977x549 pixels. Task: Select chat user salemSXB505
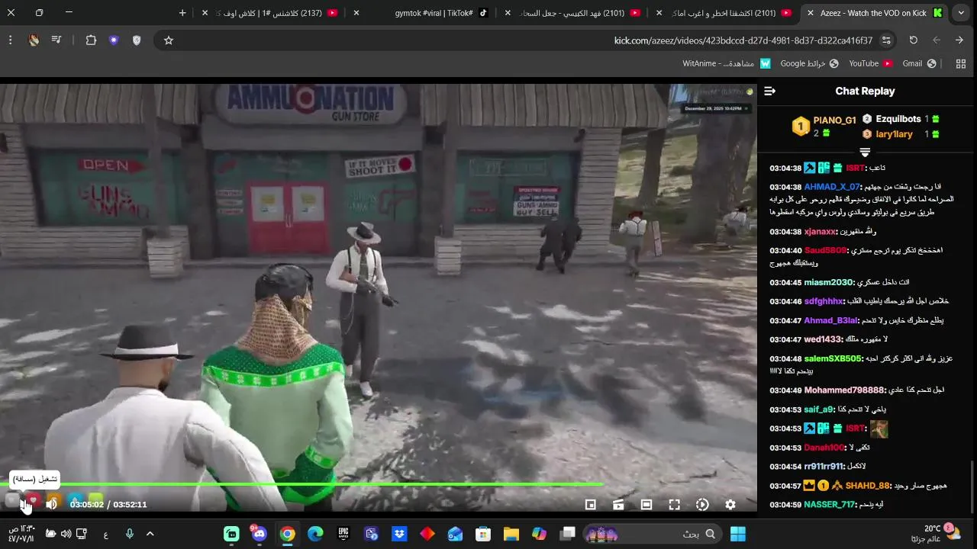point(833,358)
